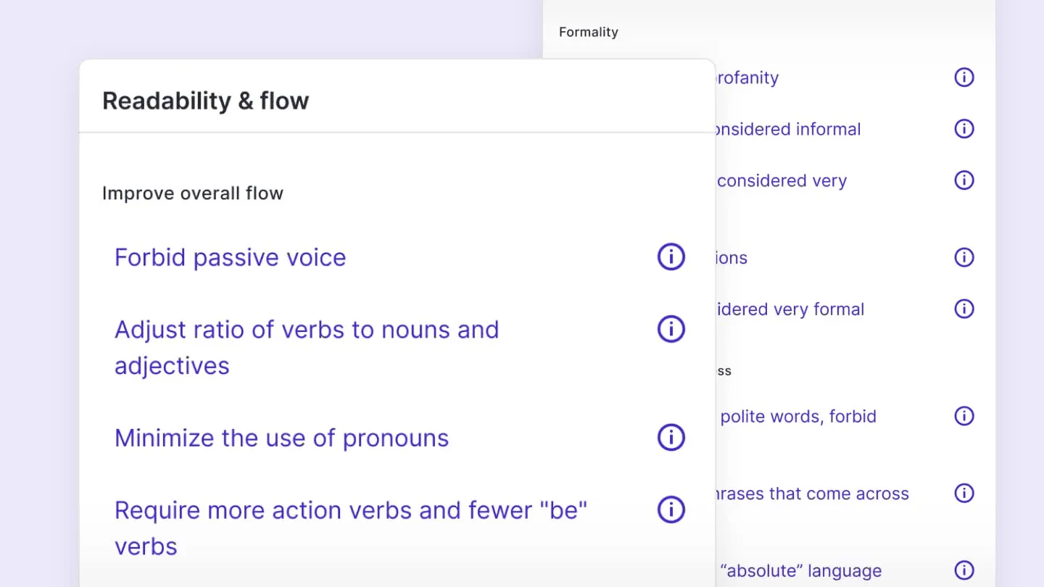
Task: Select "Minimize the use of pronouns"
Action: (281, 437)
